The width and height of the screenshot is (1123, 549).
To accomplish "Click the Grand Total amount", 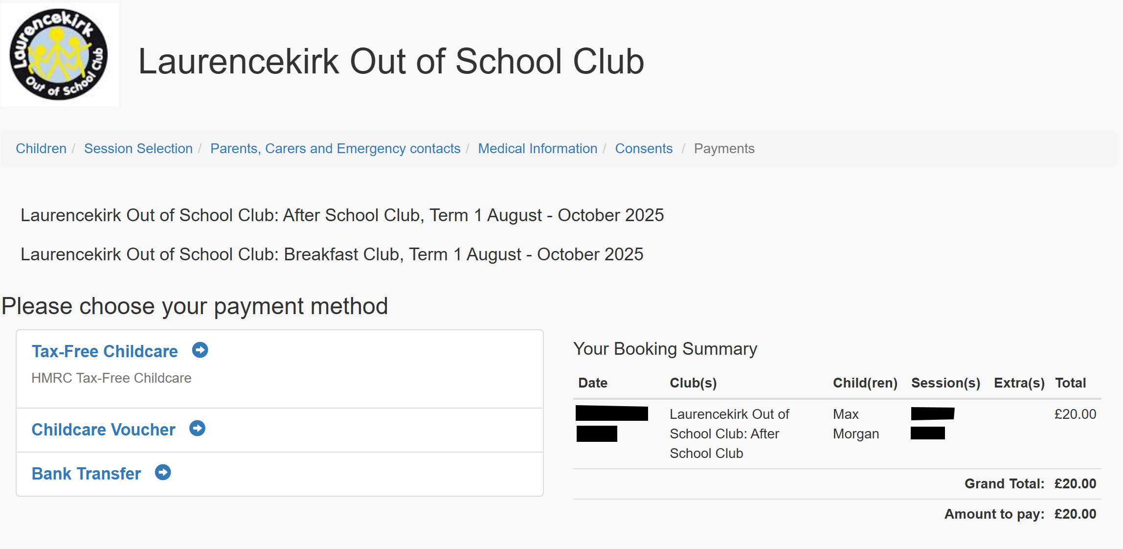I will (1075, 484).
